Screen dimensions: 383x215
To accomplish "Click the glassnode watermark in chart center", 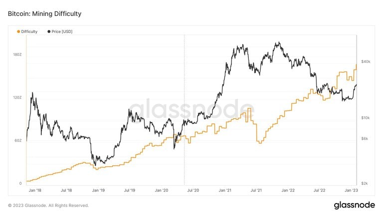I will coord(191,110).
